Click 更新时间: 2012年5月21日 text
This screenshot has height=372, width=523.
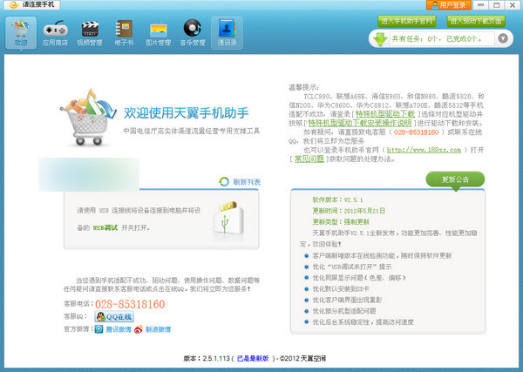point(349,211)
